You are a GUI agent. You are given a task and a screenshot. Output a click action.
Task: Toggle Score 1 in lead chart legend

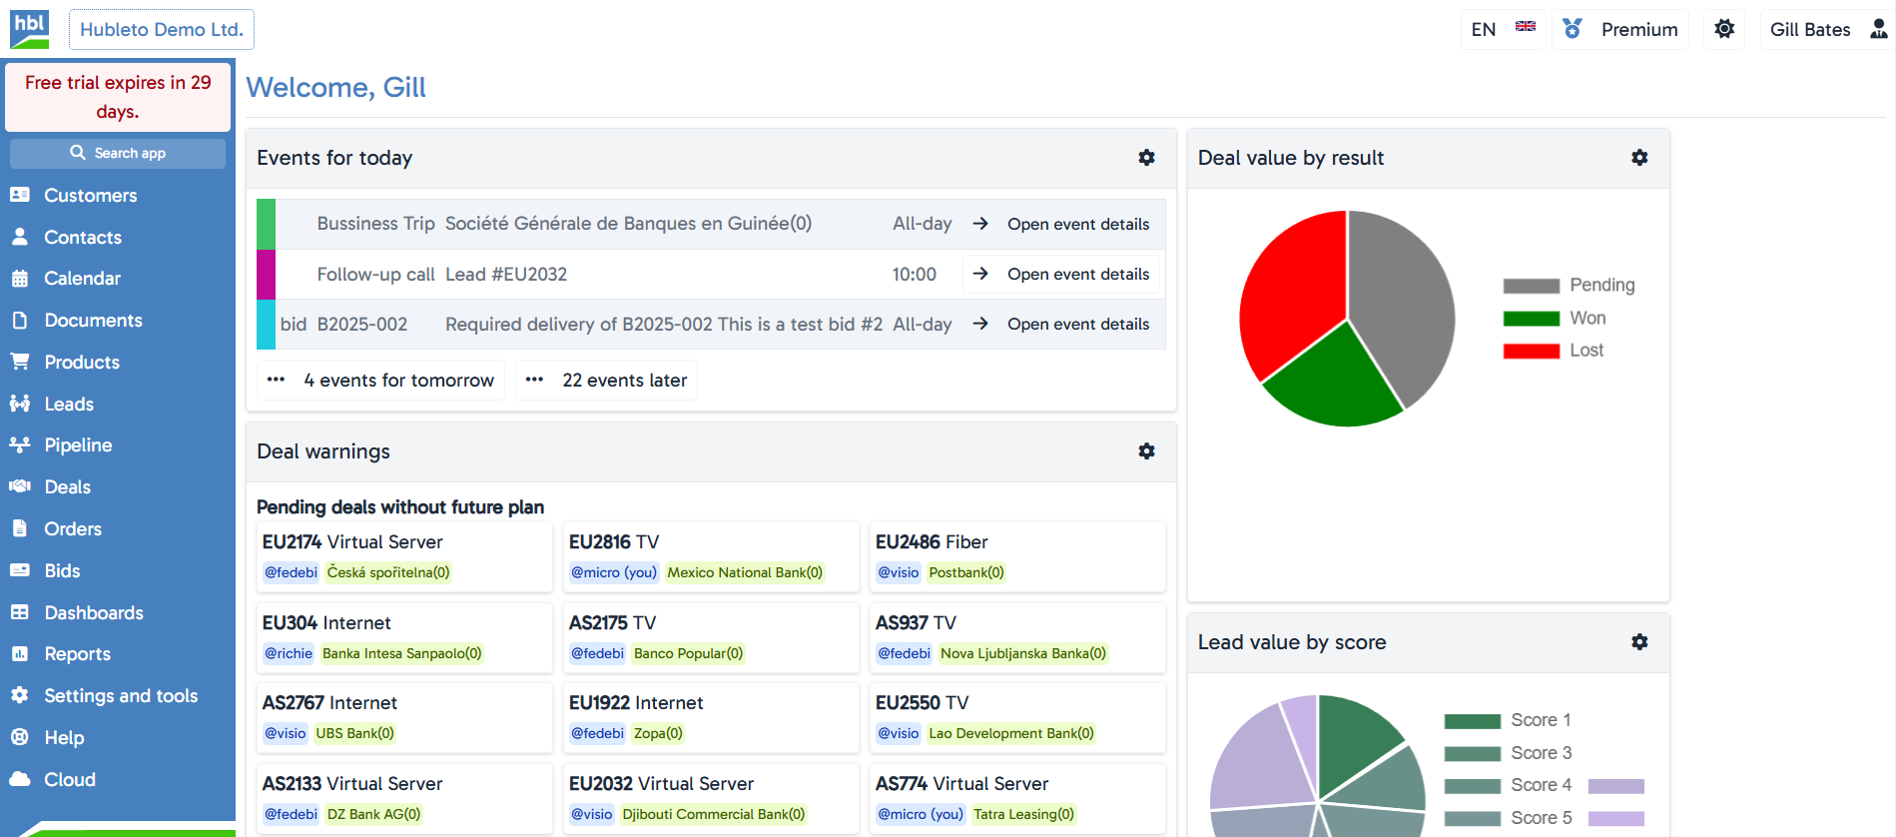coord(1508,721)
